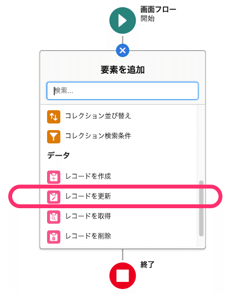The height and width of the screenshot is (294, 232).
Task: Select the orange コレクション検索条件 filter icon
Action: [54, 137]
